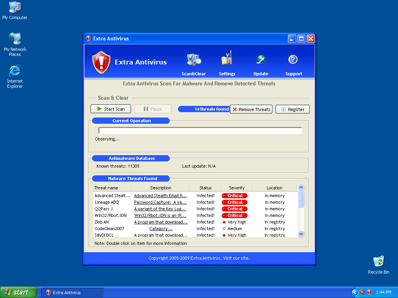The width and height of the screenshot is (398, 298).
Task: Open the Support question mark icon
Action: [x=293, y=60]
